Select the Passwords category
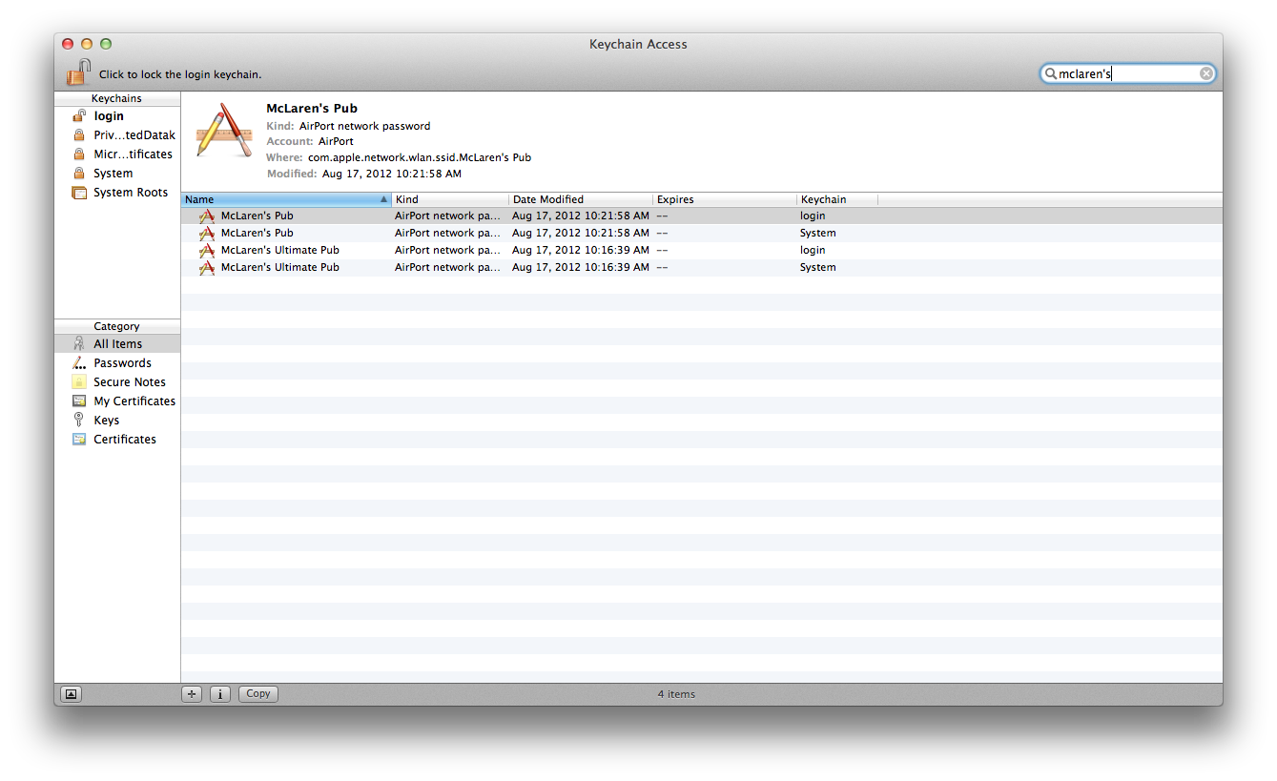This screenshot has height=781, width=1277. pos(122,363)
